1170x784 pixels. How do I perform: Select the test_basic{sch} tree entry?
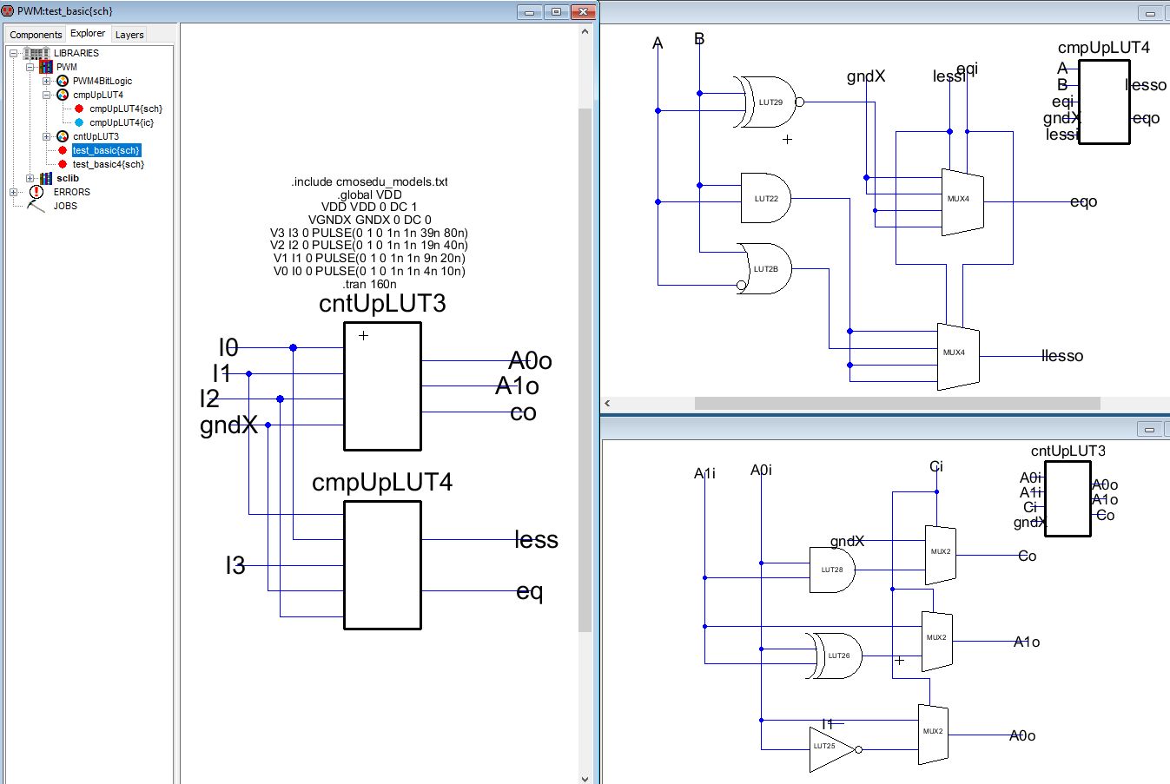coord(105,150)
